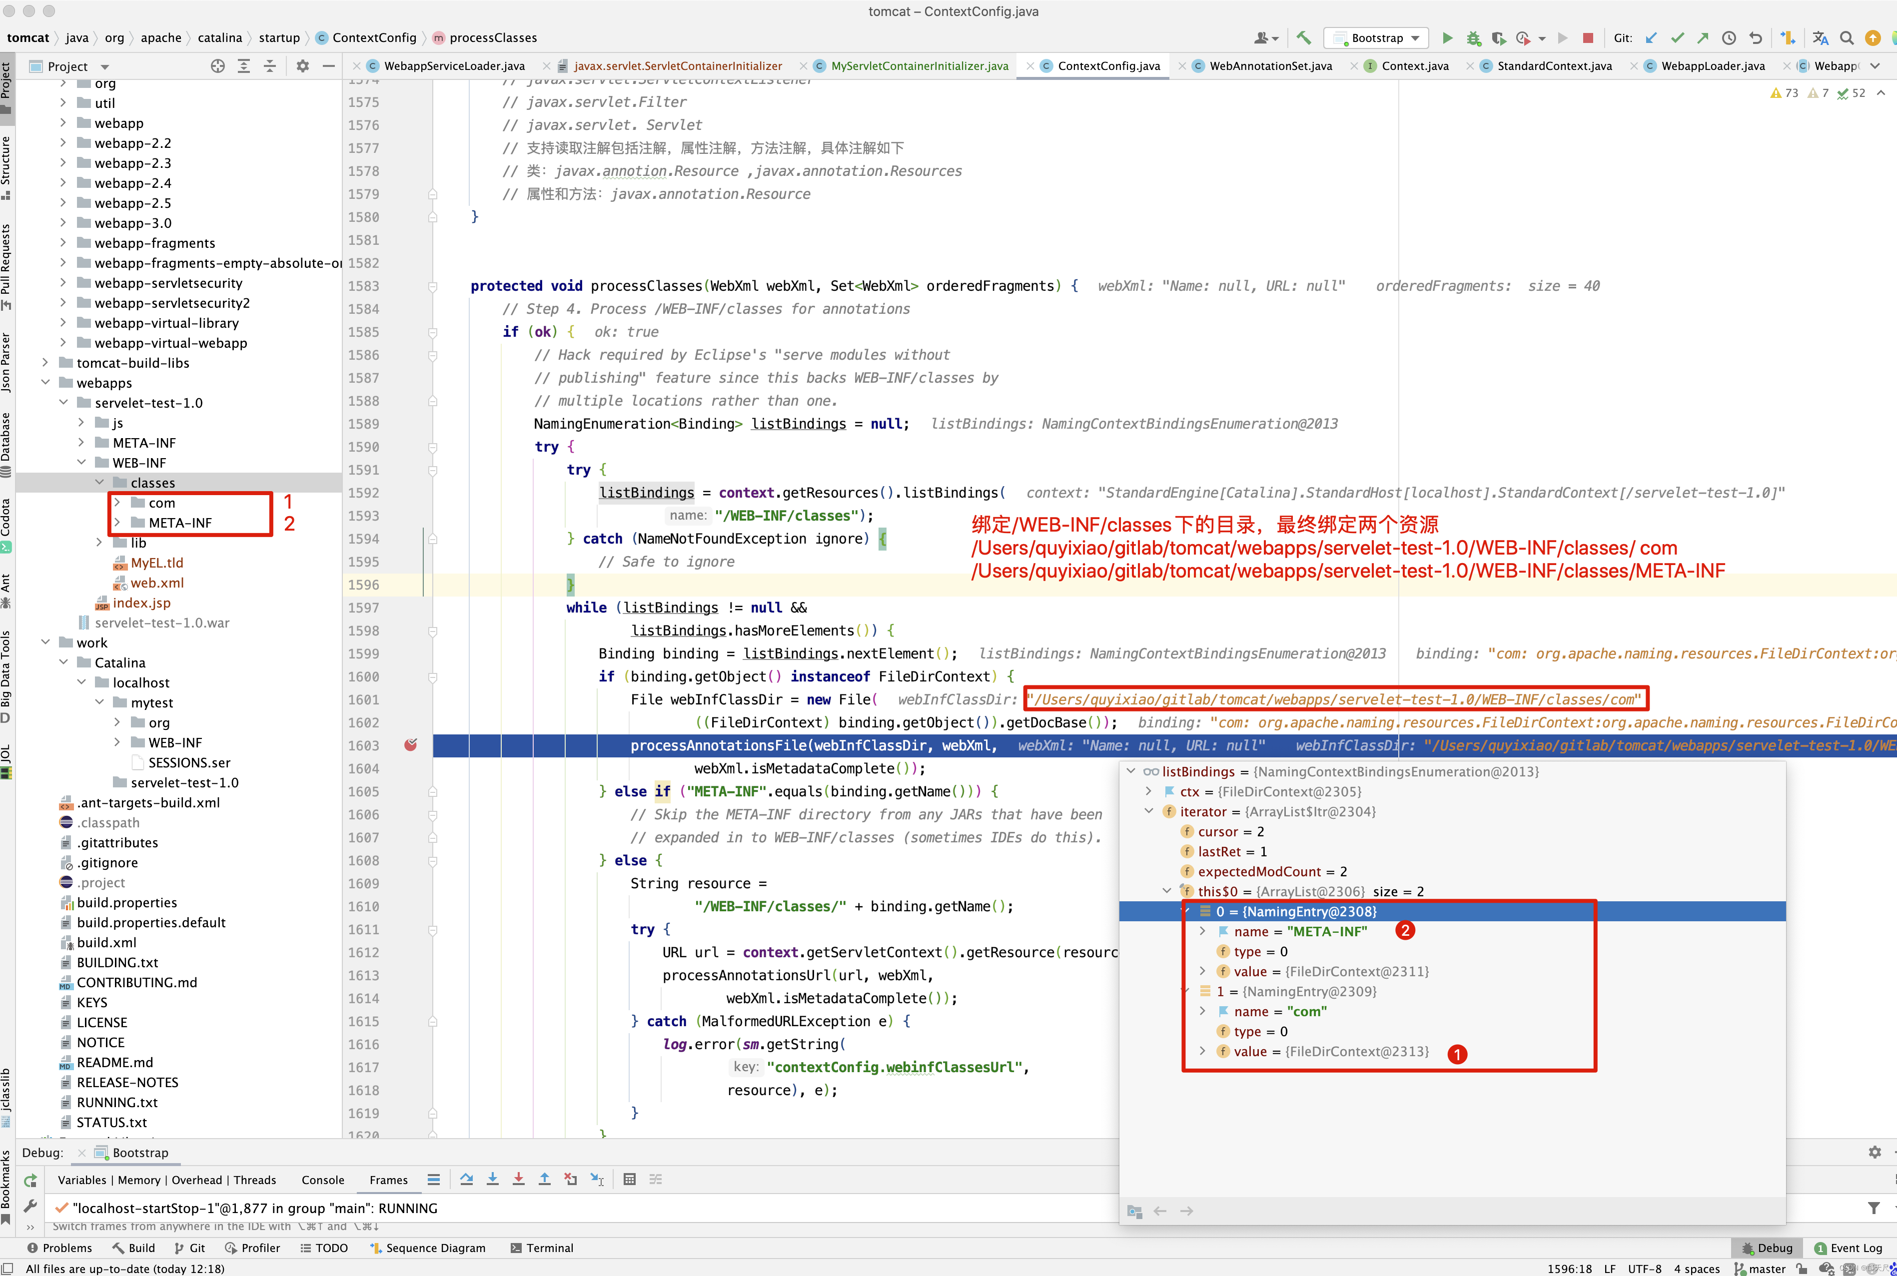1897x1276 pixels.
Task: Open the Terminal tool window
Action: [542, 1248]
